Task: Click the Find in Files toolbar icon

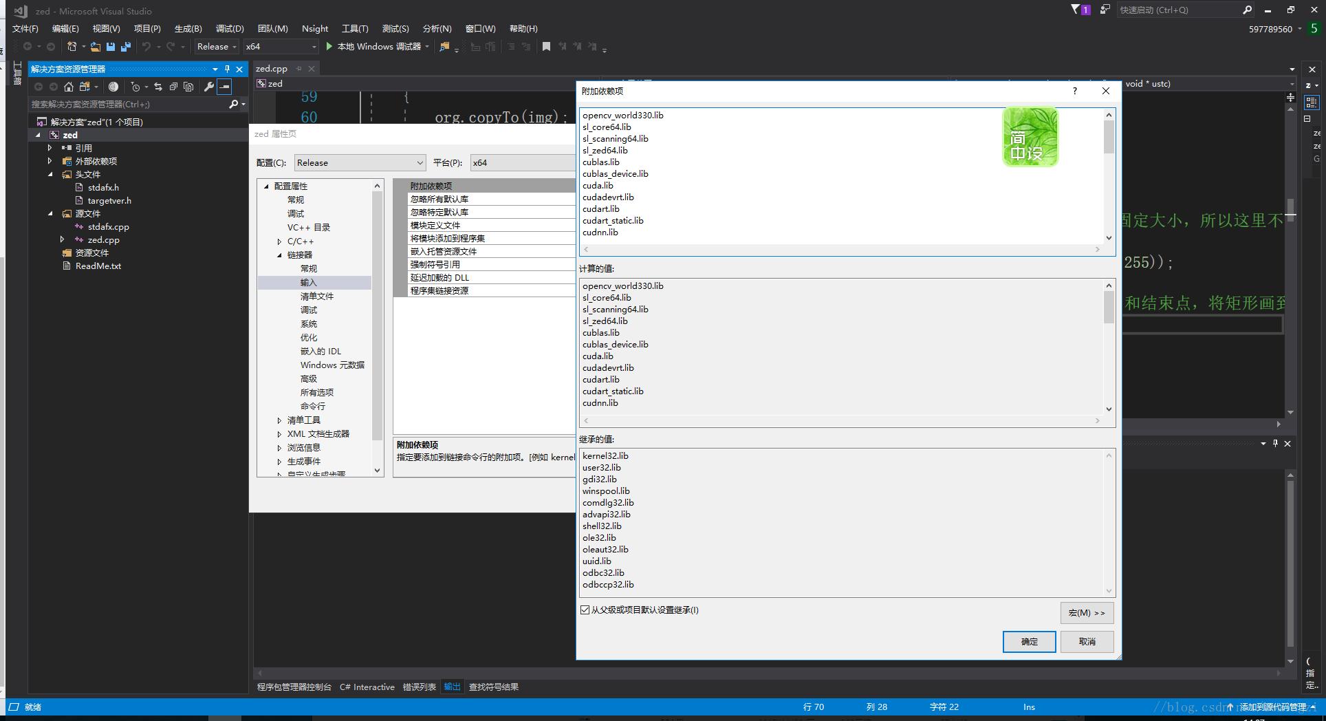Action: 444,47
